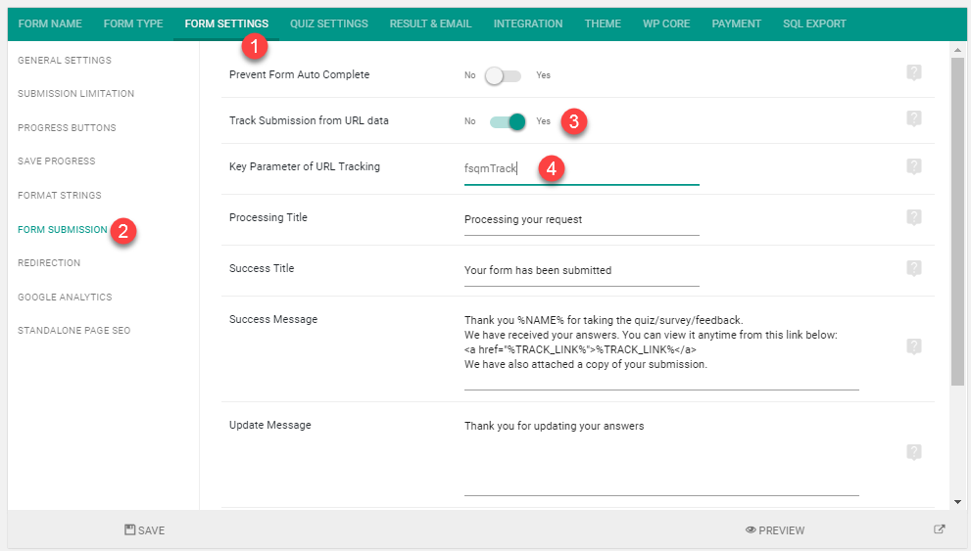
Task: Click scrollbar up arrow
Action: tap(957, 50)
